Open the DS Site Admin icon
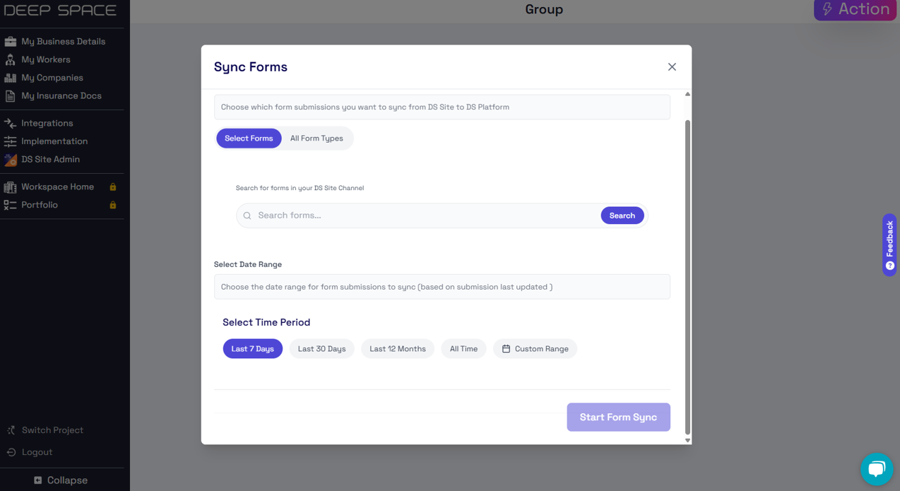The width and height of the screenshot is (900, 491). [11, 160]
